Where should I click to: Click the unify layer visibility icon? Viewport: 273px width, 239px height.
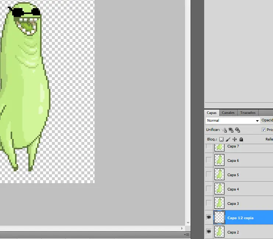[x=231, y=130]
